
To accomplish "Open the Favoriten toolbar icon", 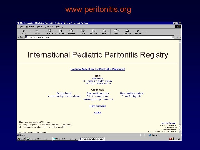I will pyautogui.click(x=94, y=31).
